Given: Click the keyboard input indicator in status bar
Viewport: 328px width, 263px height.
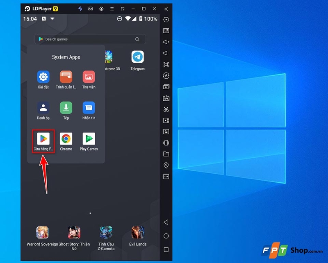Looking at the screenshot, I should click(x=44, y=19).
